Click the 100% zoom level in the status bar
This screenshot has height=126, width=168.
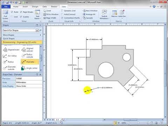coord(124,123)
